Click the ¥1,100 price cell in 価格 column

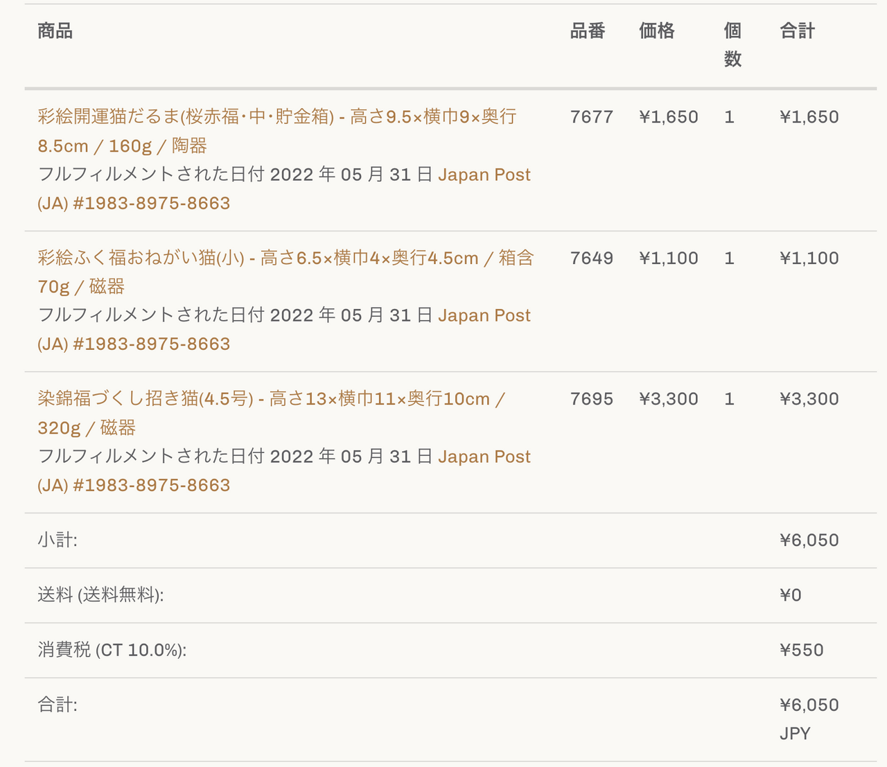[669, 258]
